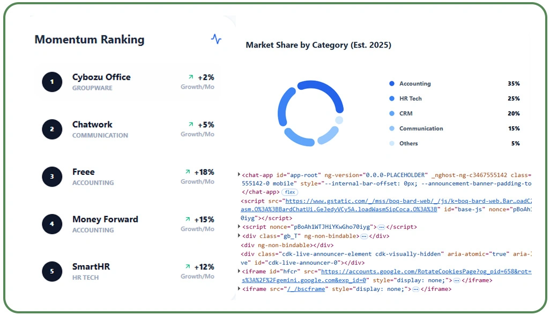Expand the script tag with nonce attribute

(x=239, y=226)
